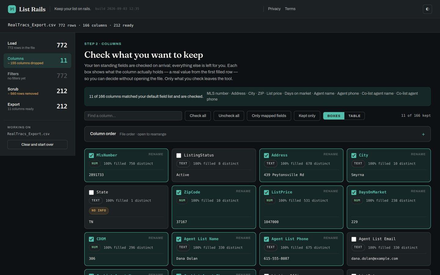This screenshot has height=275, width=440.
Task: Check the Agent List Email checkbox
Action: (x=354, y=239)
